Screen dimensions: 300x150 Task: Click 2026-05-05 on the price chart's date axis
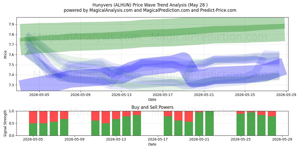pyautogui.click(x=39, y=95)
